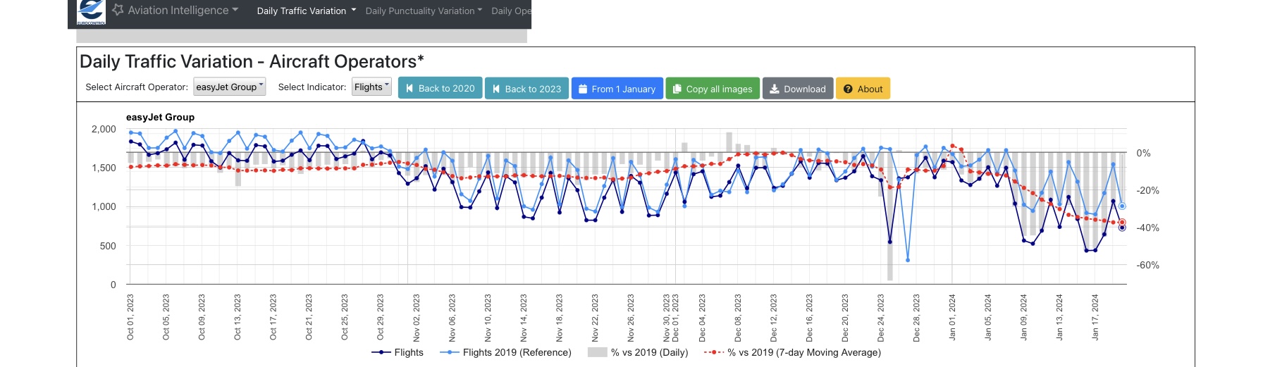Open the Select Indicator dropdown

click(371, 87)
